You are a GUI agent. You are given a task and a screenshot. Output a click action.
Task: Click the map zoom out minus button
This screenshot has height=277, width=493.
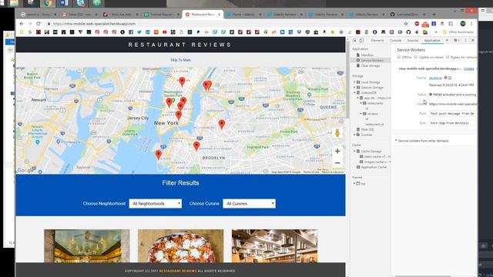pos(337,163)
